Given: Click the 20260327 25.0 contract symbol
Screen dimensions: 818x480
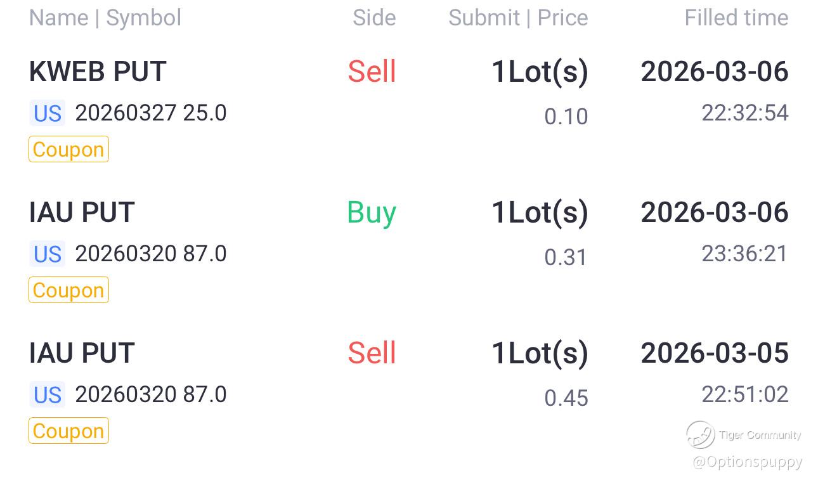Looking at the screenshot, I should click(150, 114).
